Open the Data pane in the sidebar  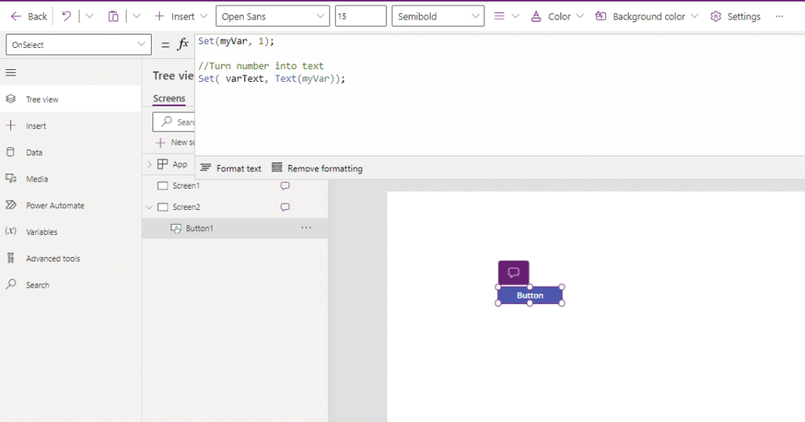70,152
